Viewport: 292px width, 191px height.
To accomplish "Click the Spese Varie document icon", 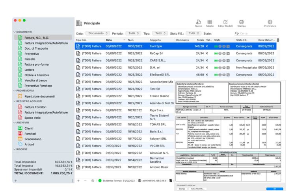I will click(20, 118).
